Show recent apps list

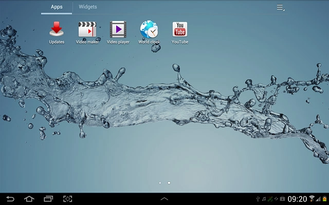point(48,199)
